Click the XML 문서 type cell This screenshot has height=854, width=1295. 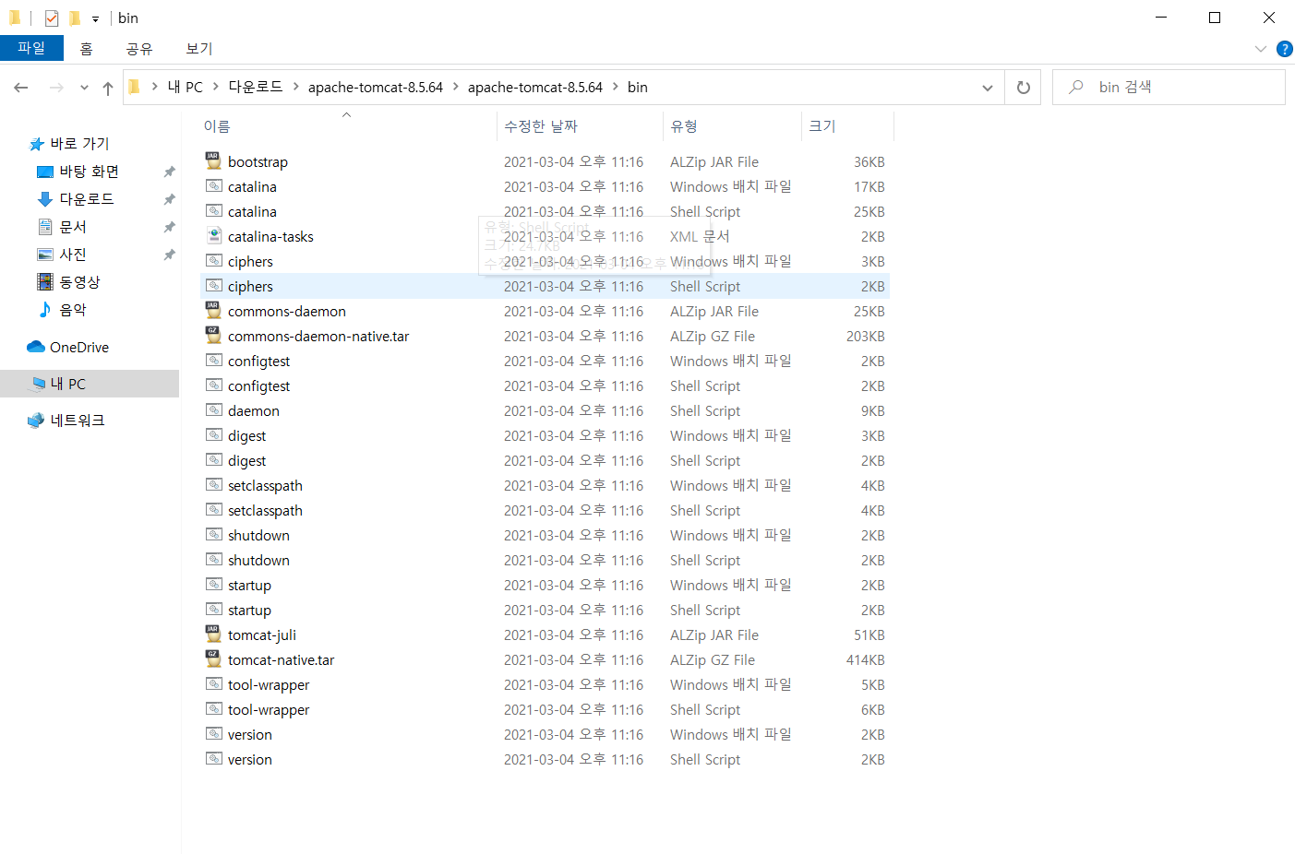coord(700,236)
